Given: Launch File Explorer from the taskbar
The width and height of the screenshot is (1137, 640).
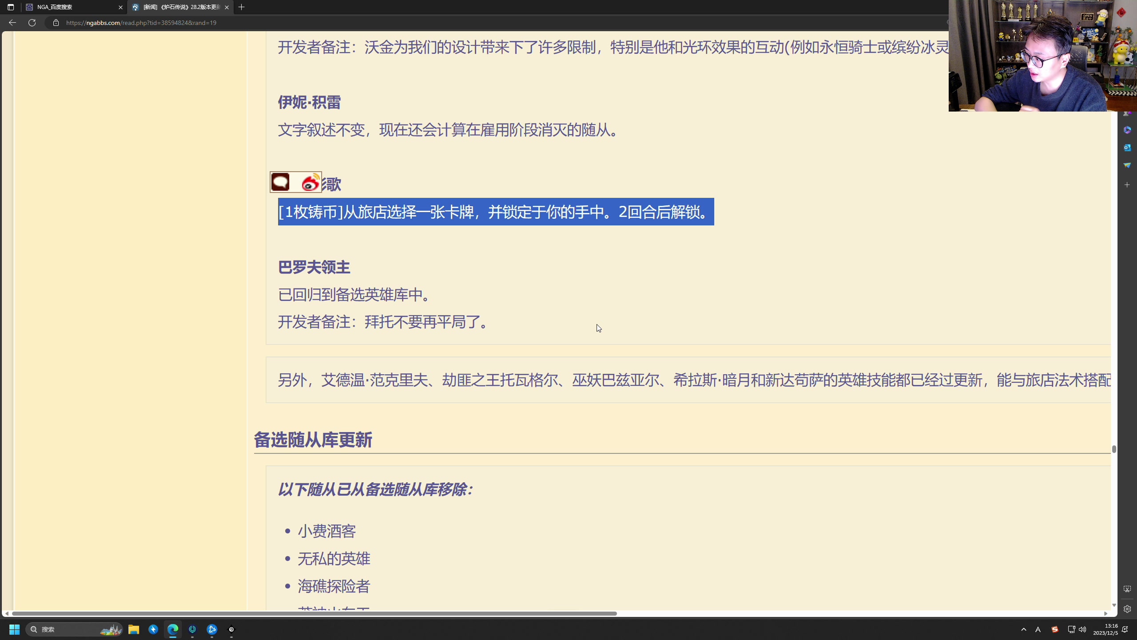Looking at the screenshot, I should (x=134, y=629).
